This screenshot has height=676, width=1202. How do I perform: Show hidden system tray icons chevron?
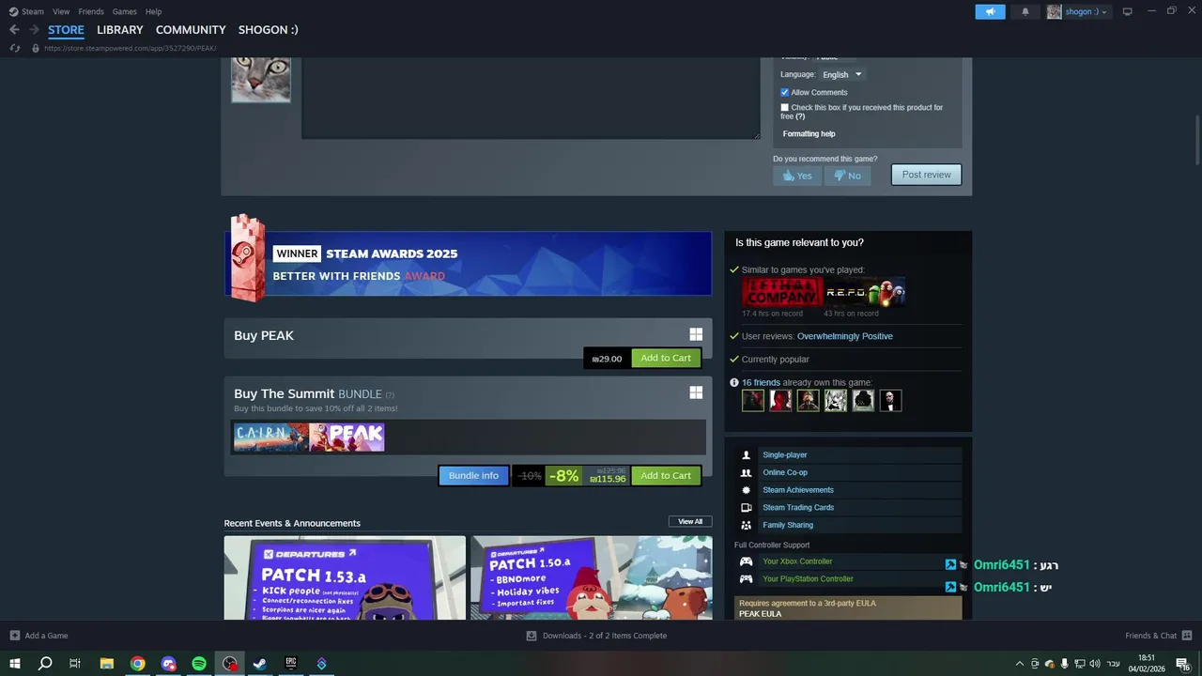(1020, 664)
